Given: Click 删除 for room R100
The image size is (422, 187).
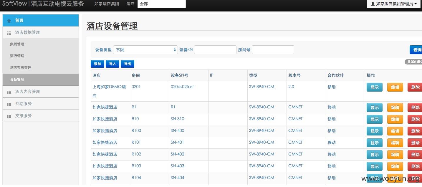Looking at the screenshot, I should pyautogui.click(x=415, y=131).
